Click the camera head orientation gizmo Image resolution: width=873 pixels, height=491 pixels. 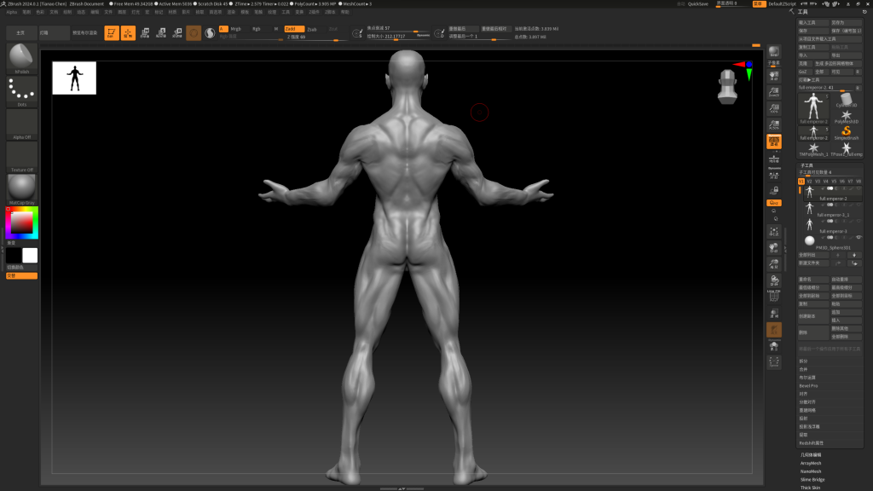pyautogui.click(x=727, y=87)
